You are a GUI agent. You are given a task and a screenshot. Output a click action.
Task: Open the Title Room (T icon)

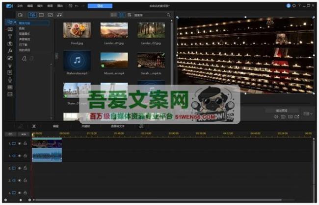10,37
